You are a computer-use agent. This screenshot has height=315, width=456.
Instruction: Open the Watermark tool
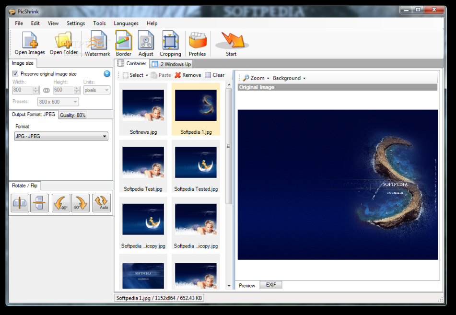pyautogui.click(x=97, y=43)
